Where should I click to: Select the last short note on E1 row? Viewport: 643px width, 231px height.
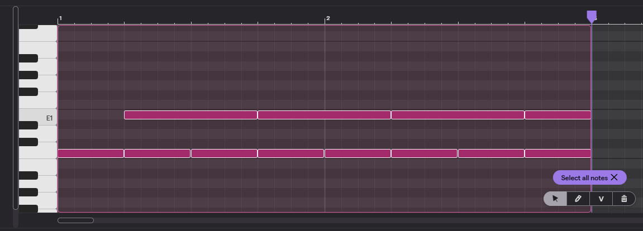coord(558,115)
